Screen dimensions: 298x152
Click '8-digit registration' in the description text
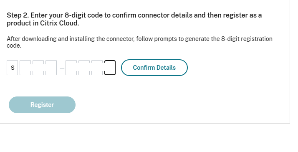coord(247,39)
